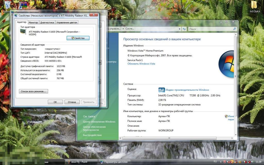Maximize the System window

[x=226, y=22]
